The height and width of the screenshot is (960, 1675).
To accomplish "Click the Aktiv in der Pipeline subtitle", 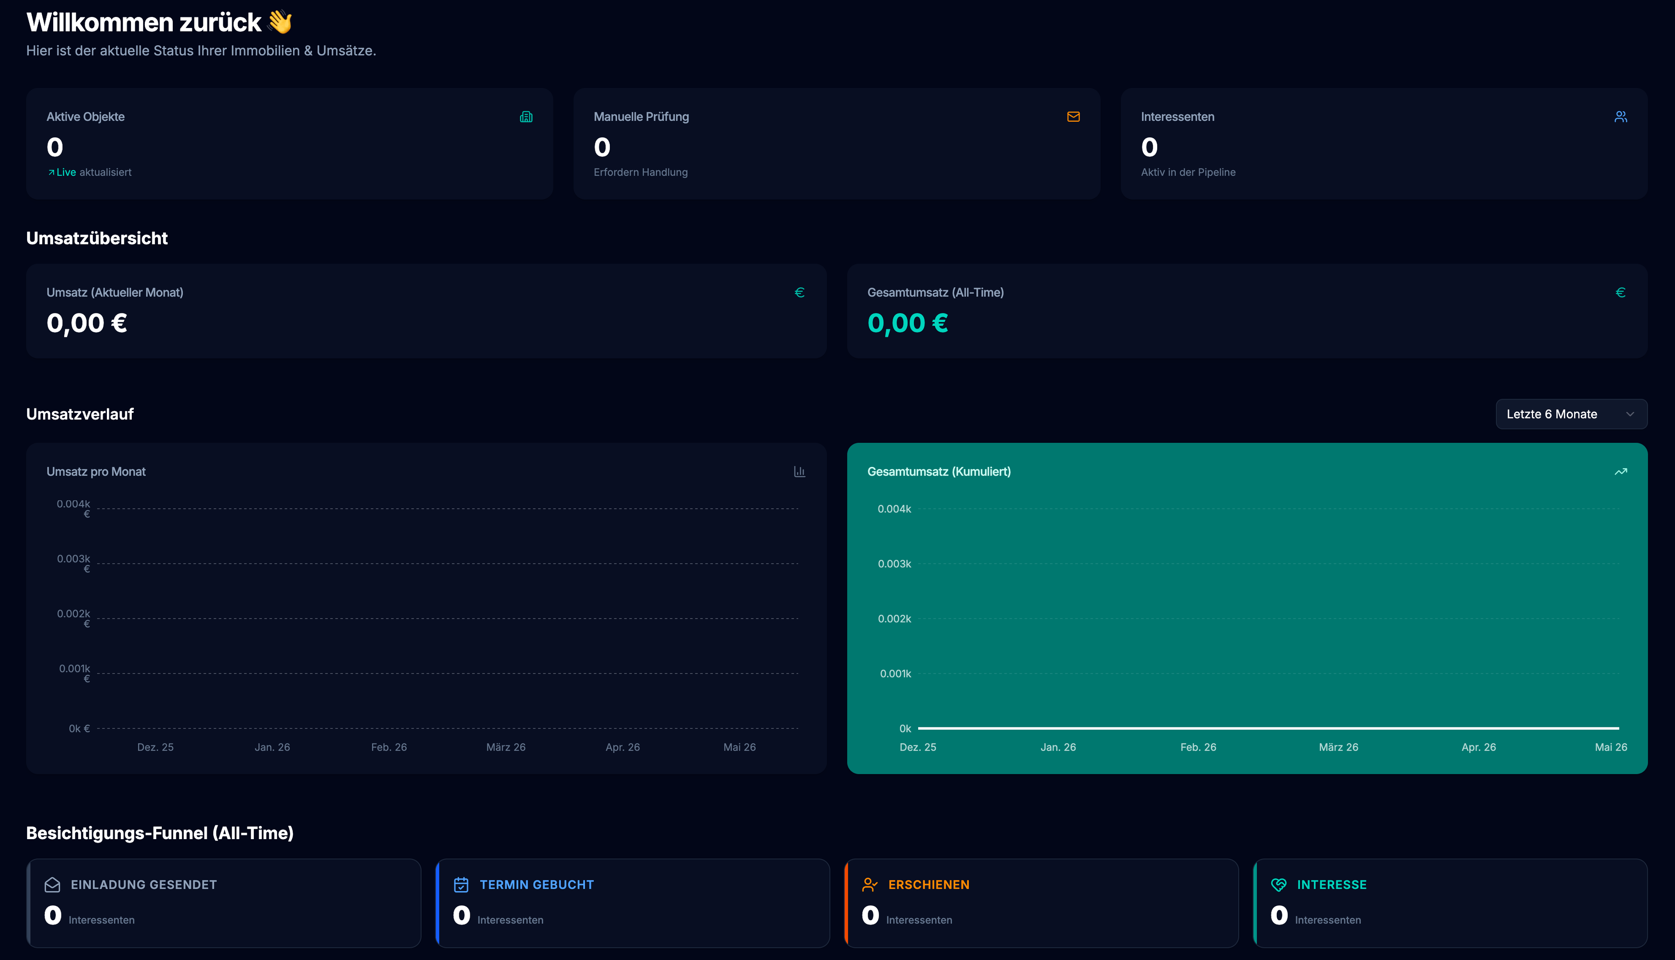I will pyautogui.click(x=1188, y=172).
